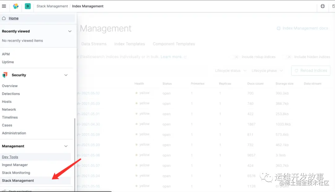
Task: Open the help menu lifebuoy icon
Action: point(323,6)
